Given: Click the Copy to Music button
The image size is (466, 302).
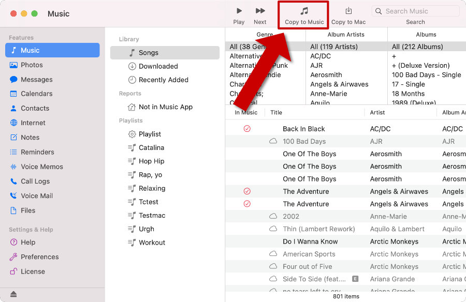Looking at the screenshot, I should pos(304,16).
